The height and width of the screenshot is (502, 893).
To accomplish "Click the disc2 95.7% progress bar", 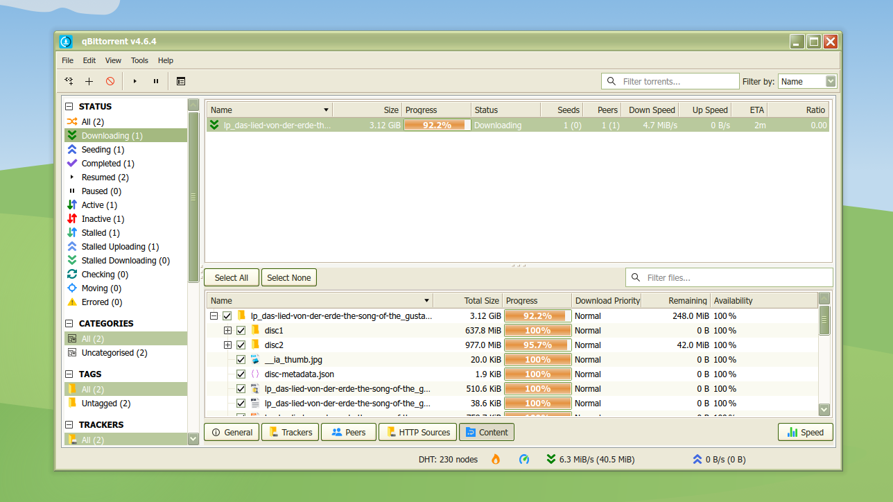I will [x=537, y=345].
